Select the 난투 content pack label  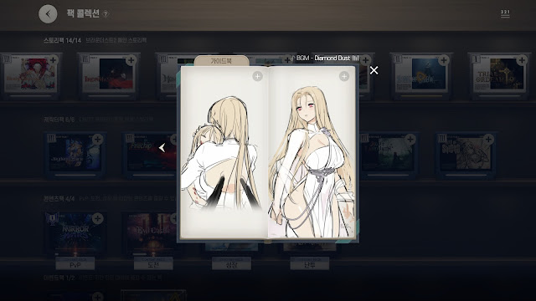tap(309, 264)
